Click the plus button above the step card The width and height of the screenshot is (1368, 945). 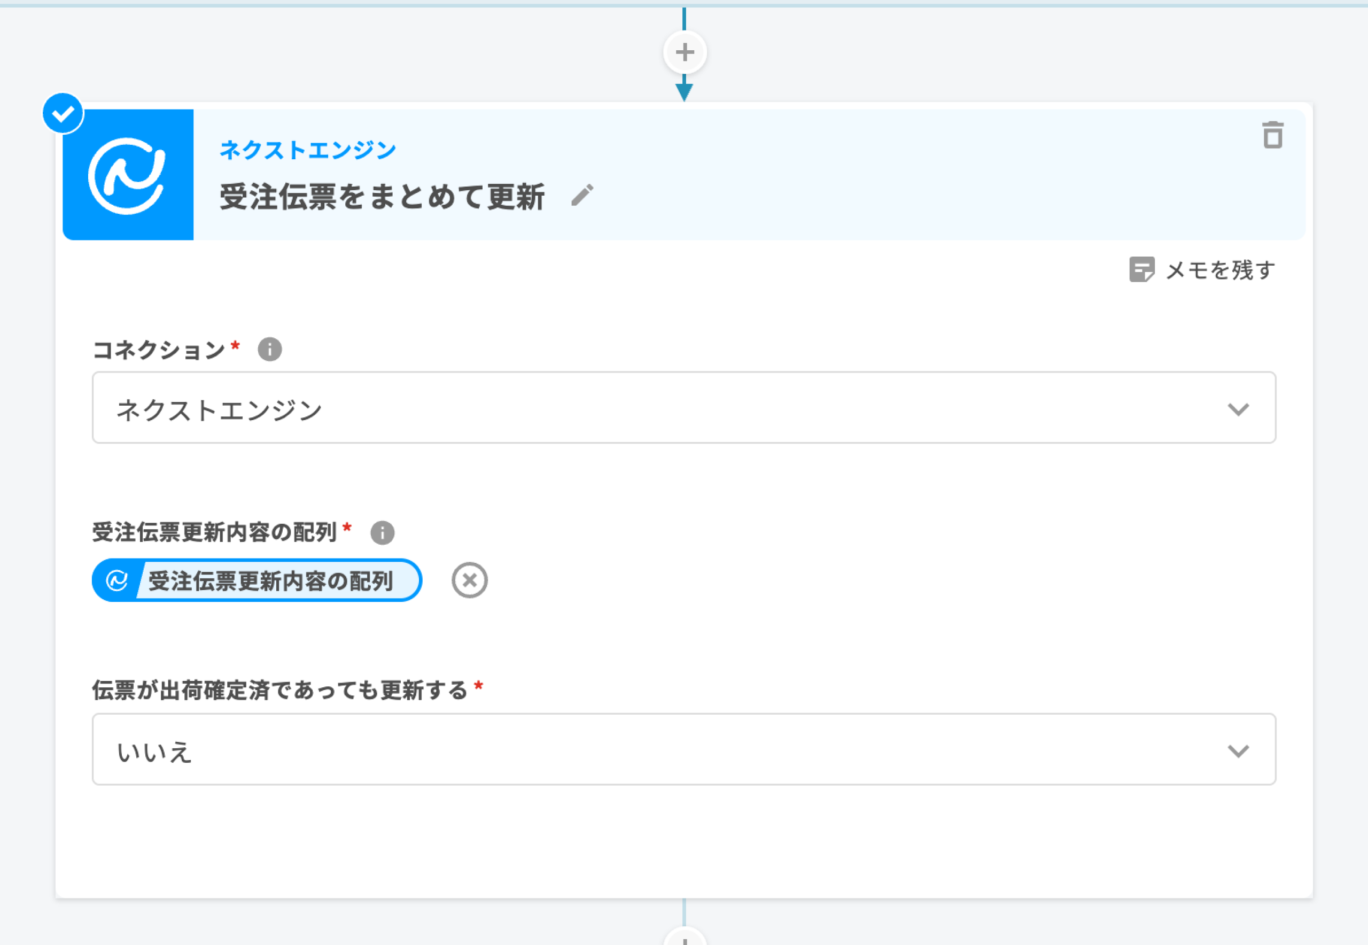click(x=685, y=52)
